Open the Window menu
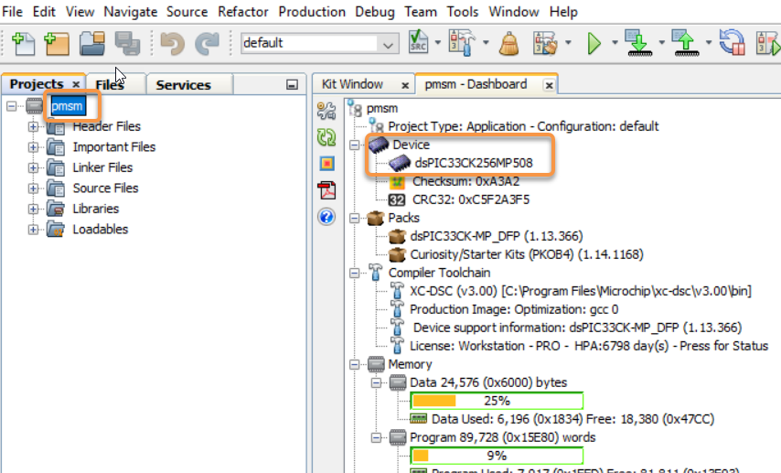 tap(514, 12)
